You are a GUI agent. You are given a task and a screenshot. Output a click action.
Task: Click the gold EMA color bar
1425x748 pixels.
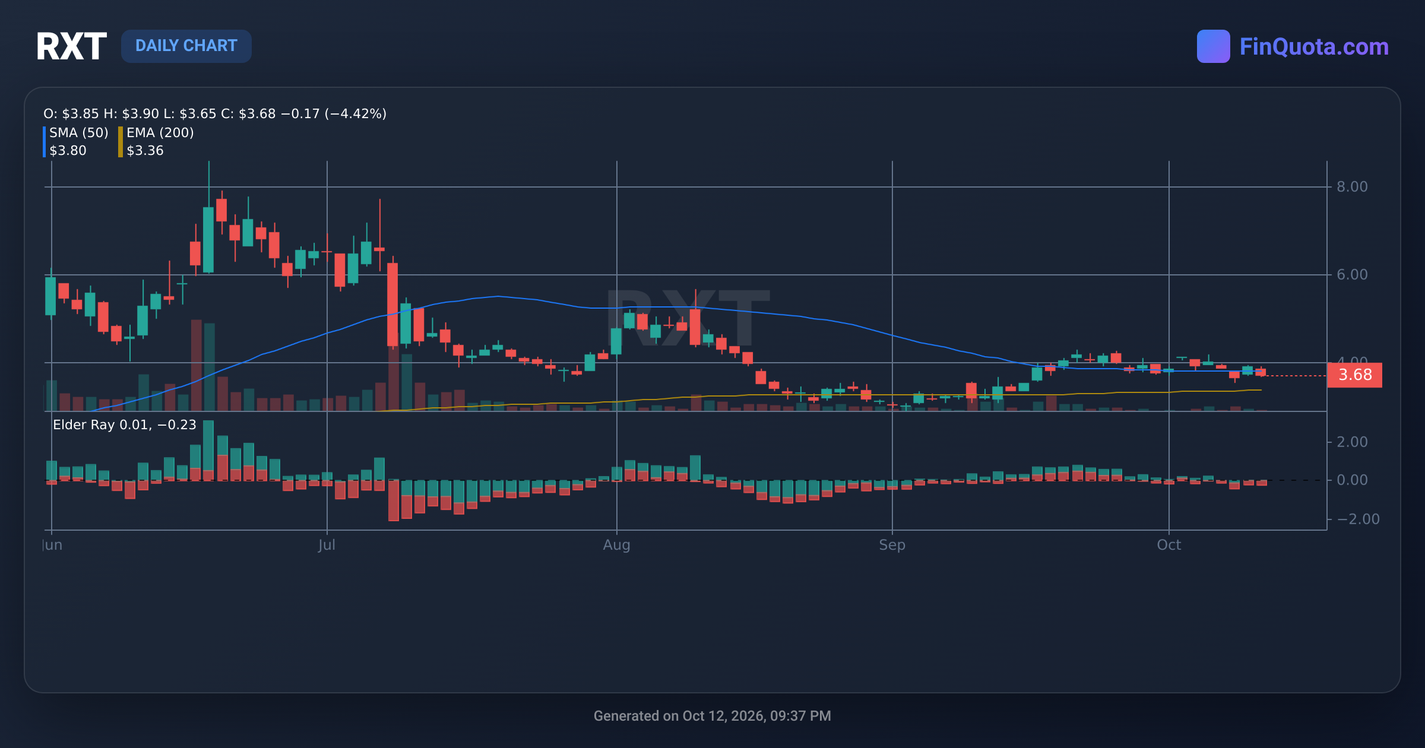pos(121,142)
